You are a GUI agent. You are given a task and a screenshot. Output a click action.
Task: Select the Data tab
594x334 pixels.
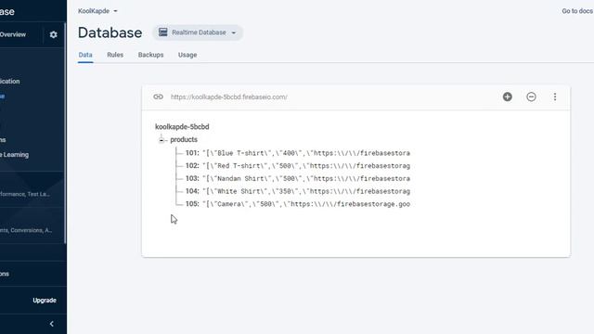pos(85,55)
